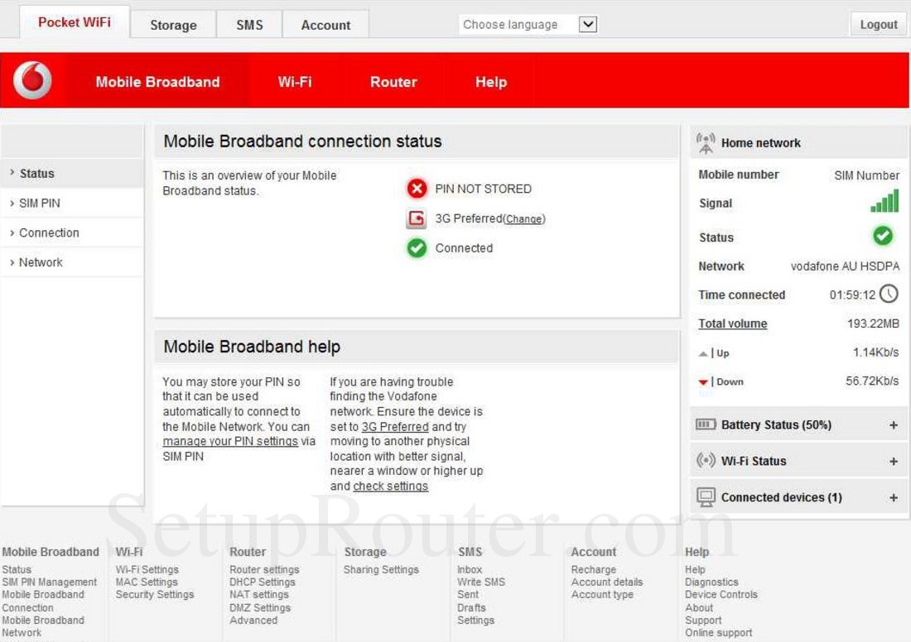The height and width of the screenshot is (642, 911).
Task: Click the Vodafone logo
Action: pos(30,79)
